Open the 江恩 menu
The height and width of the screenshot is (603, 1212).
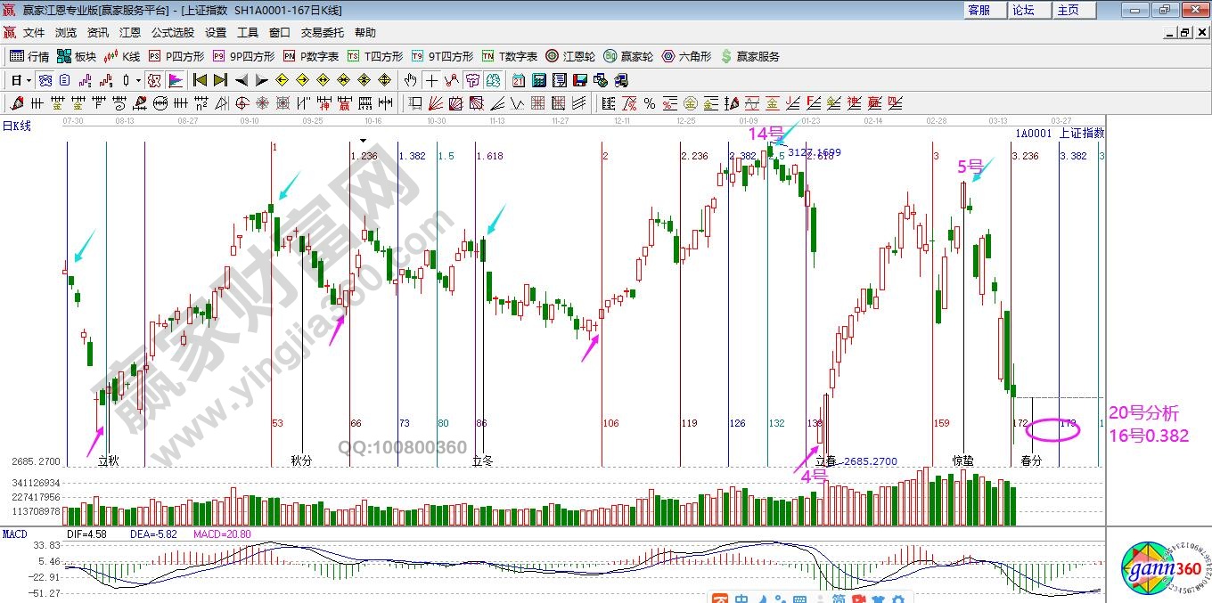tap(130, 33)
